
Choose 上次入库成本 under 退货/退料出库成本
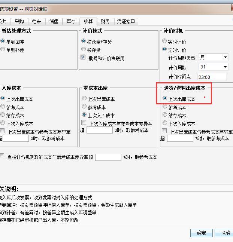[165, 123]
